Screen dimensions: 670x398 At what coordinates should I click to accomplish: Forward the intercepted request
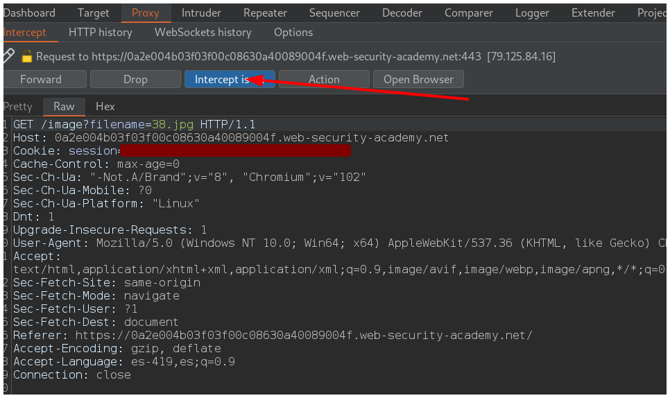[x=43, y=80]
